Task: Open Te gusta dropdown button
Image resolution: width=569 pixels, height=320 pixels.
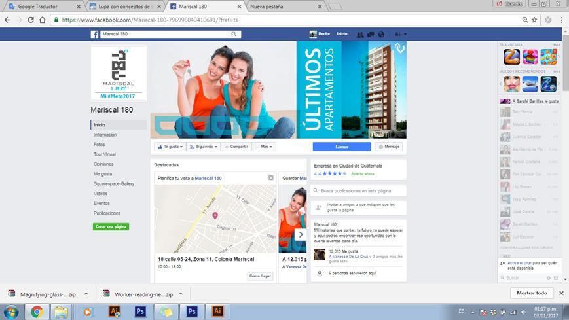Action: tap(170, 147)
